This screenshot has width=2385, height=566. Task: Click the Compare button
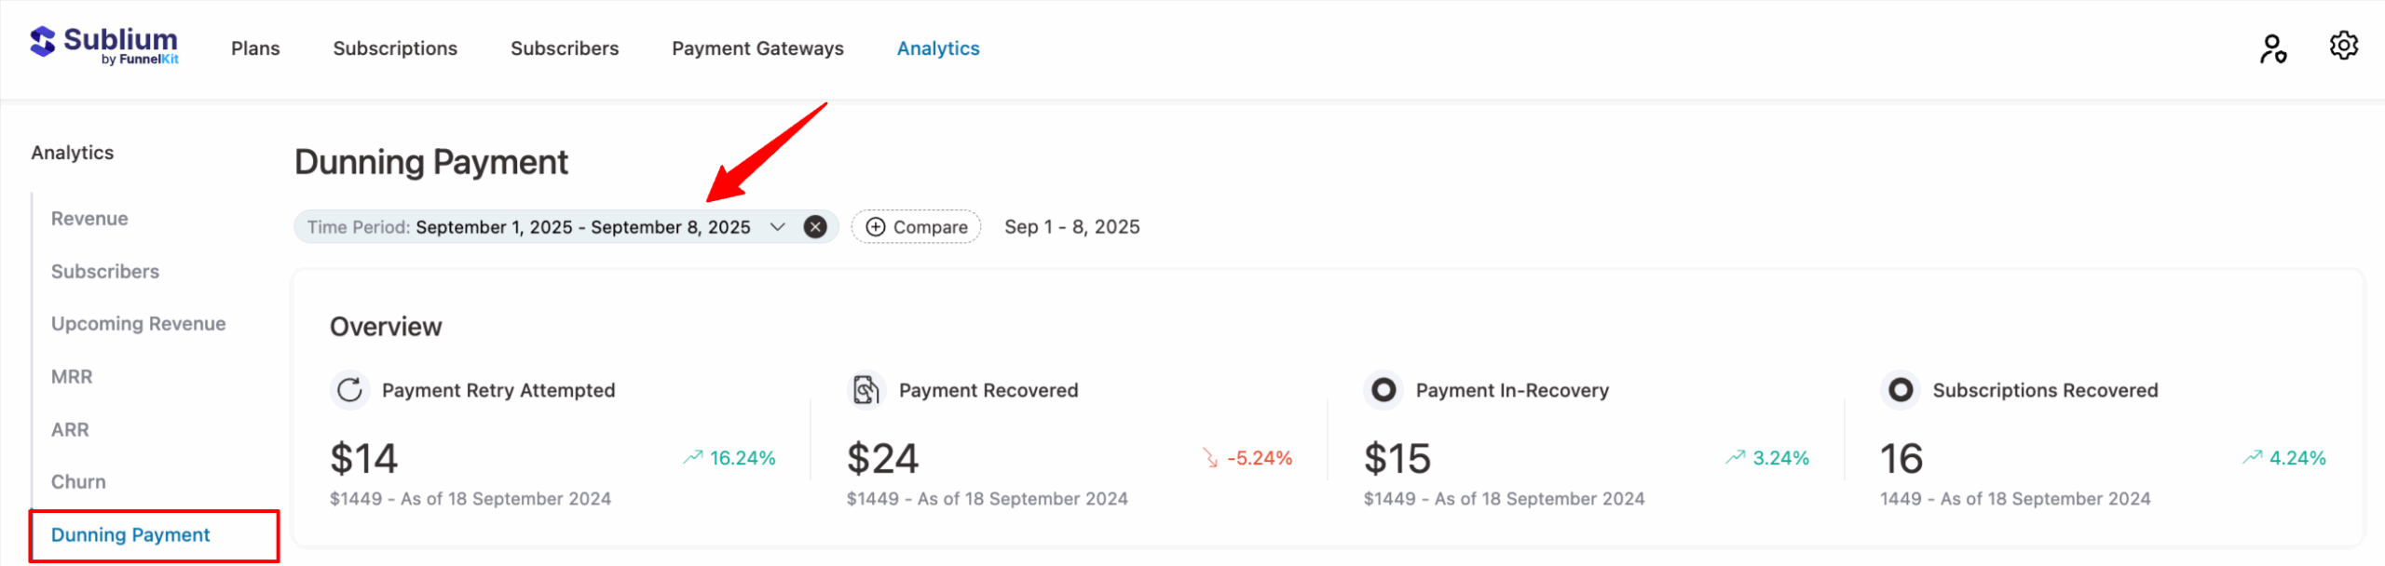[x=916, y=226]
